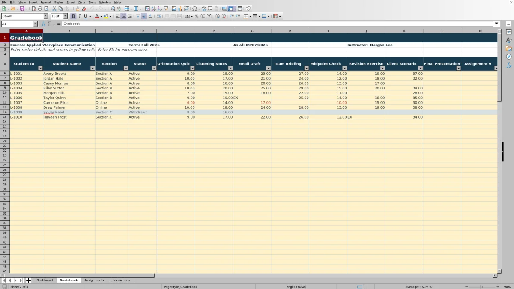Viewport: 514px width, 289px height.
Task: Open Name Box dropdown arrow
Action: [x=35, y=24]
